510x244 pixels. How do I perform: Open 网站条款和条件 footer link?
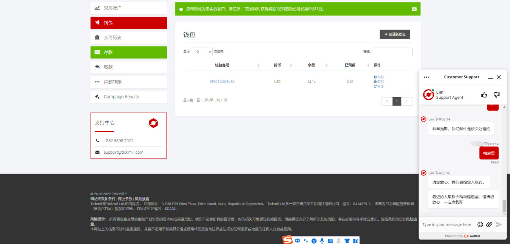coord(103,199)
